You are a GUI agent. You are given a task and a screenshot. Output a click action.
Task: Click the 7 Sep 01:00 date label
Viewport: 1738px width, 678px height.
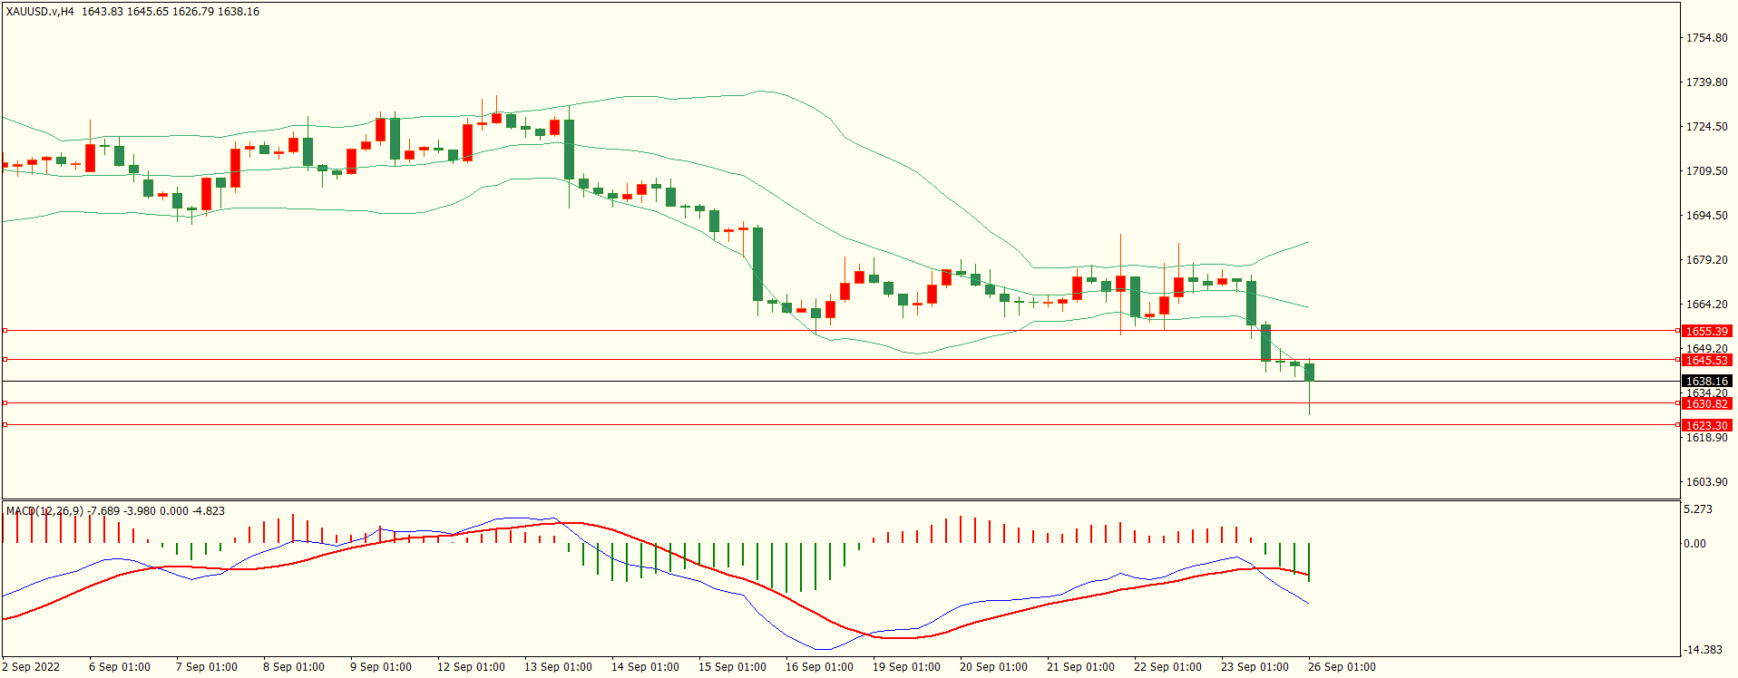point(207,667)
